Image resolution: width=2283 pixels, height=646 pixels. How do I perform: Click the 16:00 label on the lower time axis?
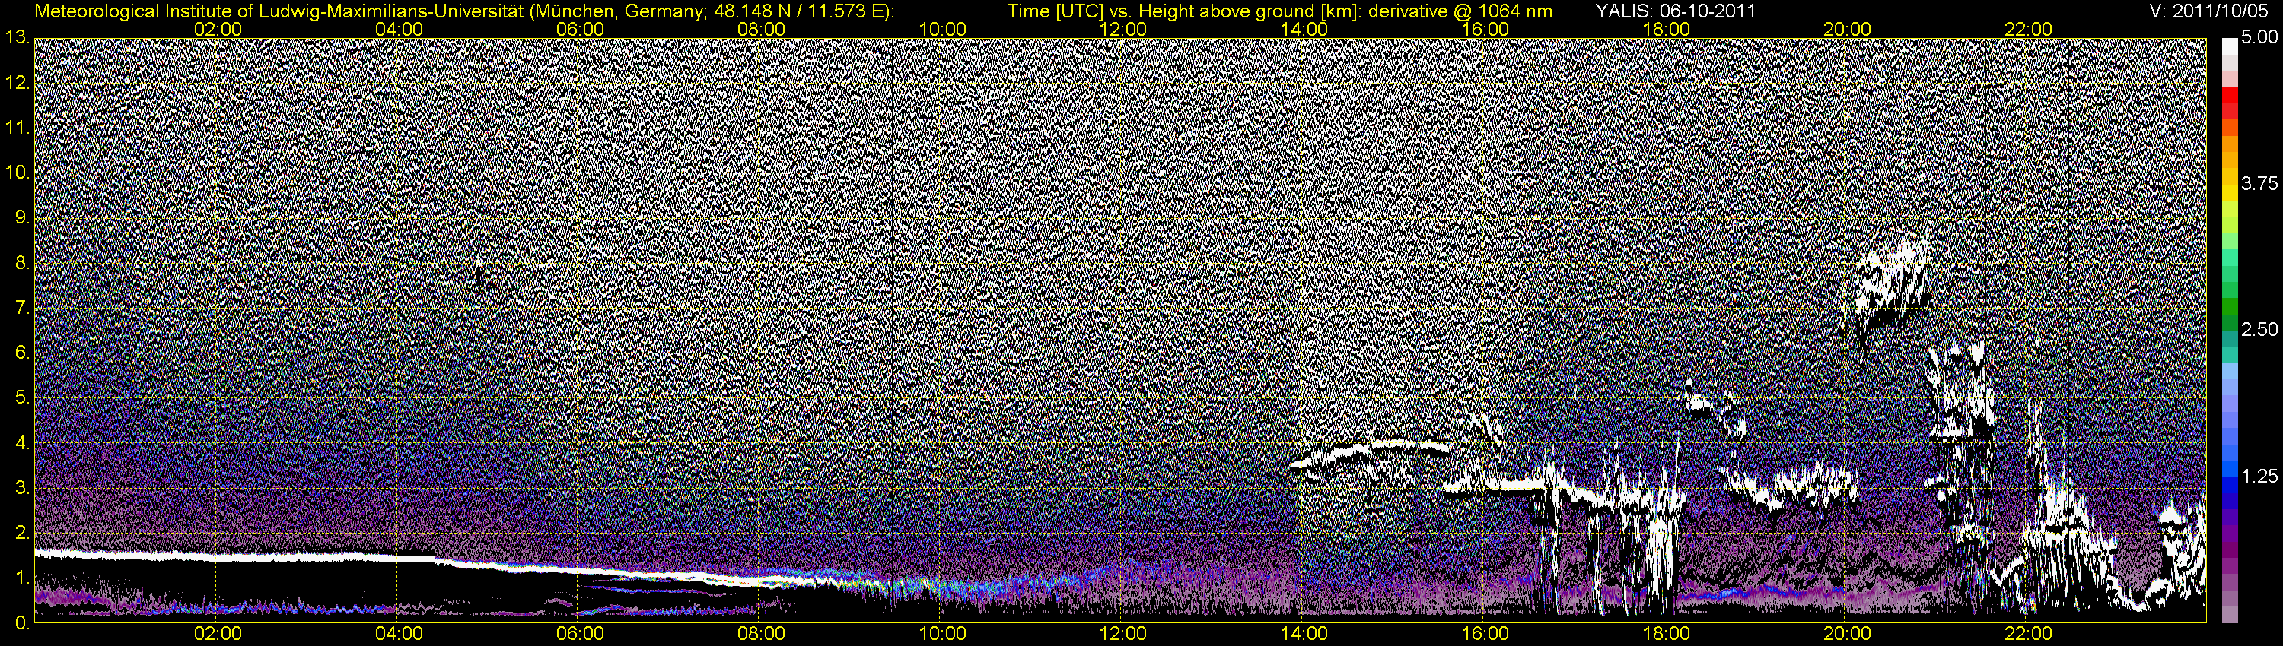click(1485, 635)
